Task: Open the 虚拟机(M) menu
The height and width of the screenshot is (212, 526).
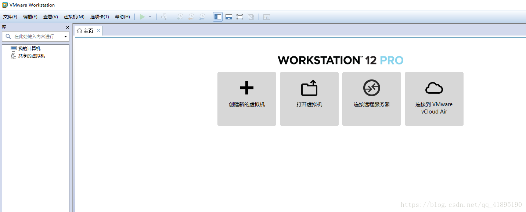Action: coord(74,17)
